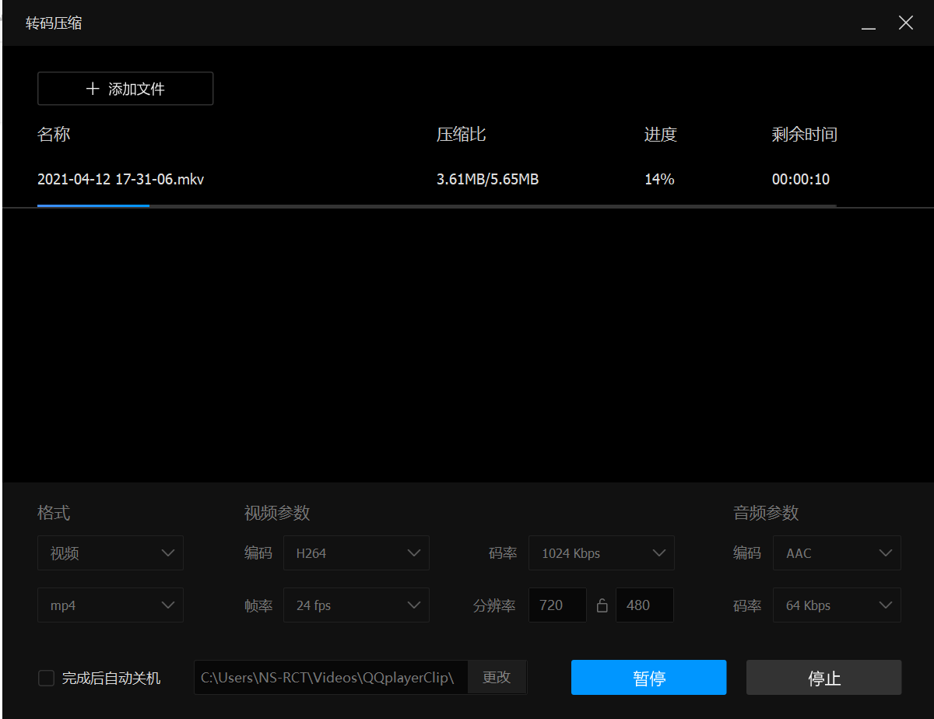Click 更改 to change output folder
The height and width of the screenshot is (719, 934).
click(497, 677)
